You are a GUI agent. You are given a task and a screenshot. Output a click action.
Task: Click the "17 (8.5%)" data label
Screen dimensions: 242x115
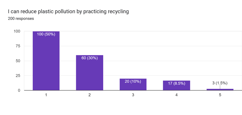click(176, 83)
